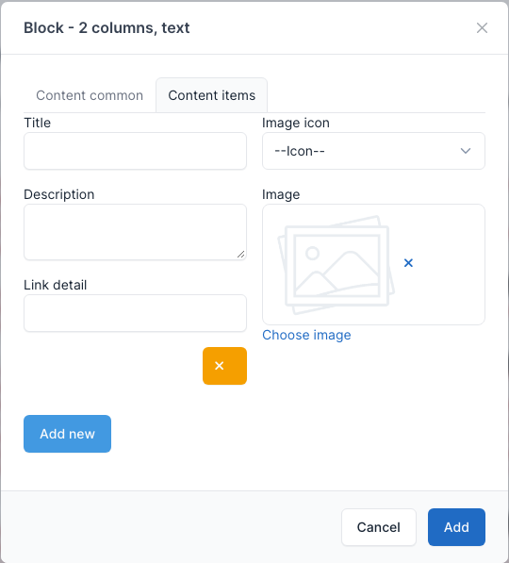Screen dimensions: 509x563
Task: Close the Block dialog with the X icon
Action: click(x=482, y=28)
